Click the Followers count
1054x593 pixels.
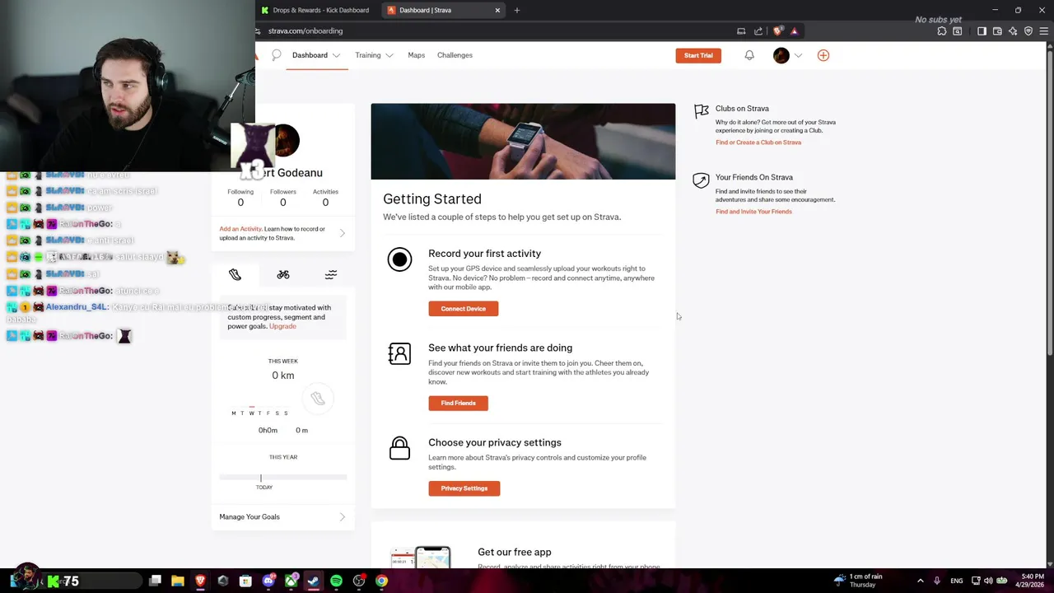pyautogui.click(x=283, y=203)
